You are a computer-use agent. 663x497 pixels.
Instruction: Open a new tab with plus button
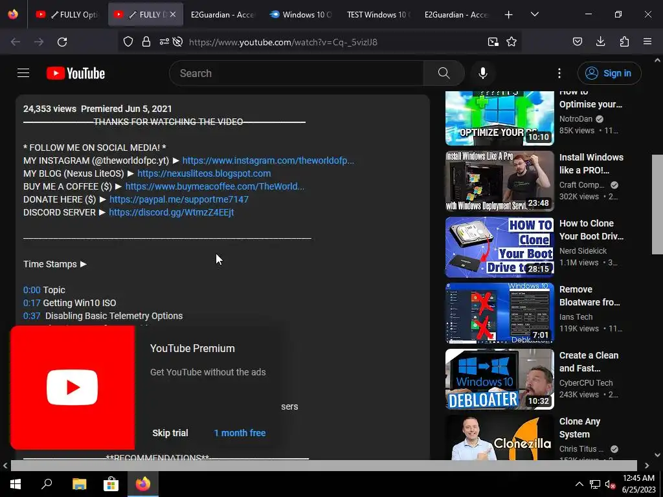(509, 15)
